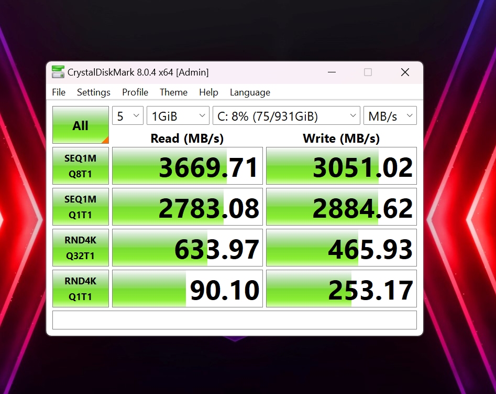Open the Profile menu
Viewport: 496px width, 394px height.
point(135,92)
